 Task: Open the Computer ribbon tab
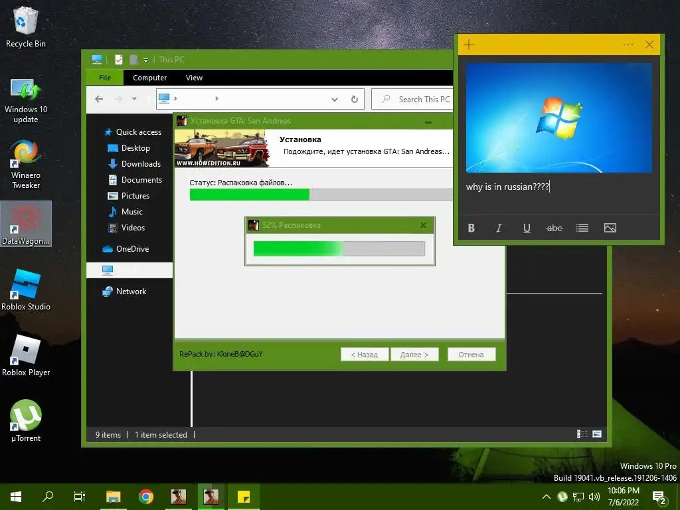[149, 78]
